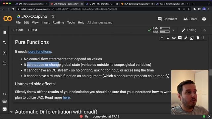Viewport: 212px width, 119px height.
Task: Click the notebook vertical scrollbar
Action: click(x=211, y=73)
